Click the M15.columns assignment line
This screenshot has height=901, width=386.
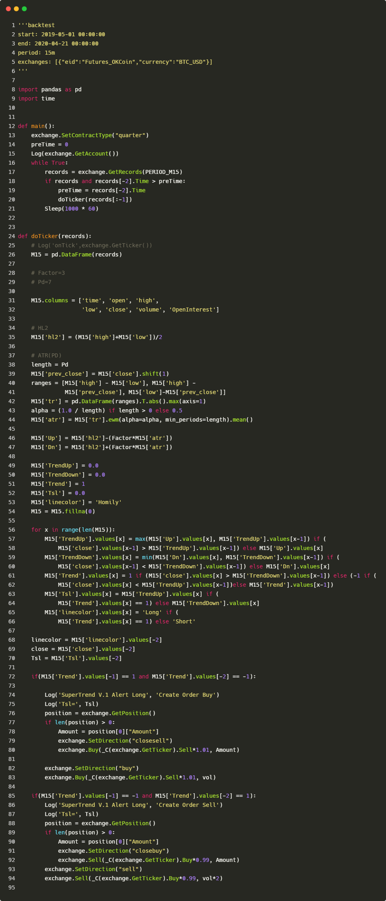pyautogui.click(x=95, y=300)
